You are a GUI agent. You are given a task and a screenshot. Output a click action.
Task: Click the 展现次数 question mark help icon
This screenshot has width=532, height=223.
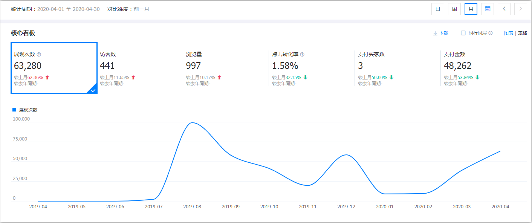pos(39,54)
